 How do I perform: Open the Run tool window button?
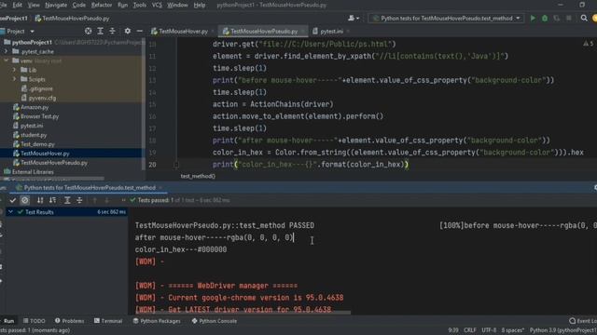(7, 321)
